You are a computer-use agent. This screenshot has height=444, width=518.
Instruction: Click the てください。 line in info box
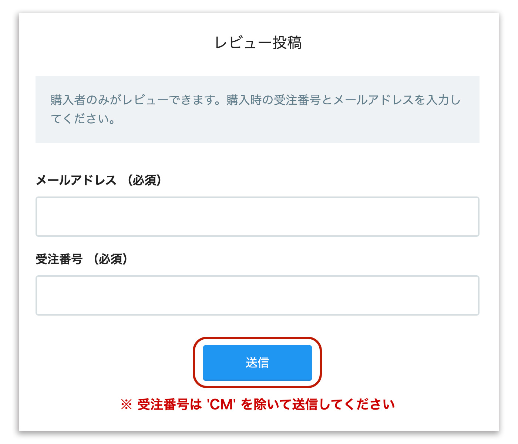84,119
